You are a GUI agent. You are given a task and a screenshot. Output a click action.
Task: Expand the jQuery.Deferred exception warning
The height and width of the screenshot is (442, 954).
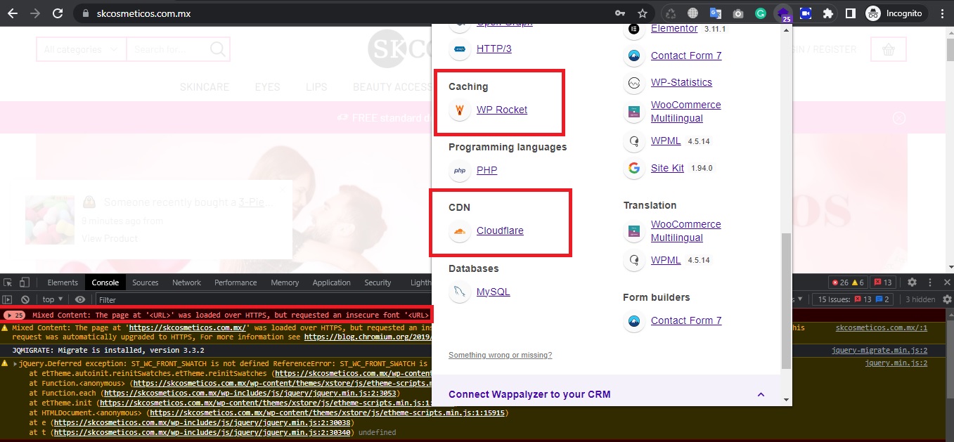coord(15,364)
